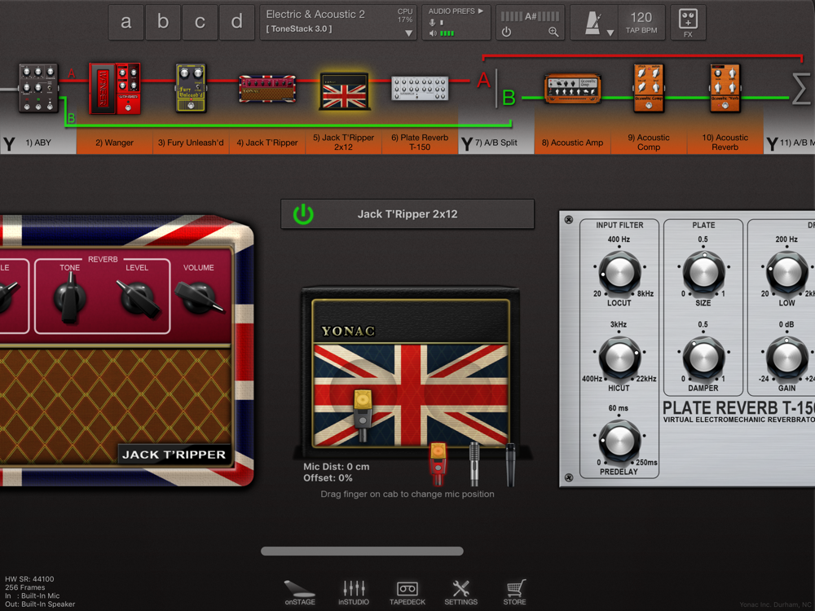Toggle the Jack T'Ripper 2x12 power button

(x=303, y=214)
